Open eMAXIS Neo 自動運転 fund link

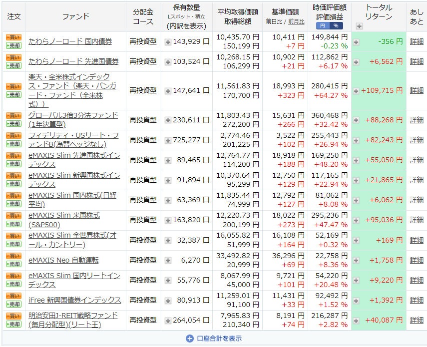63,260
